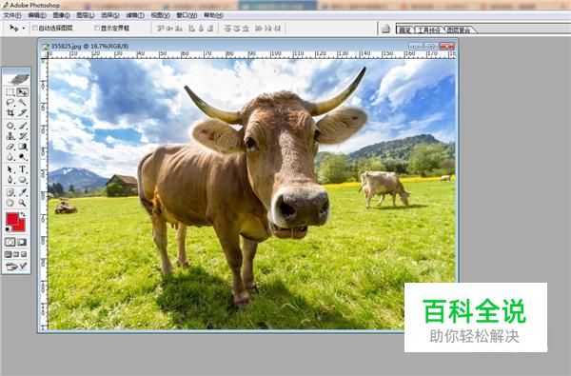
Task: Select the Type tool
Action: click(x=23, y=169)
